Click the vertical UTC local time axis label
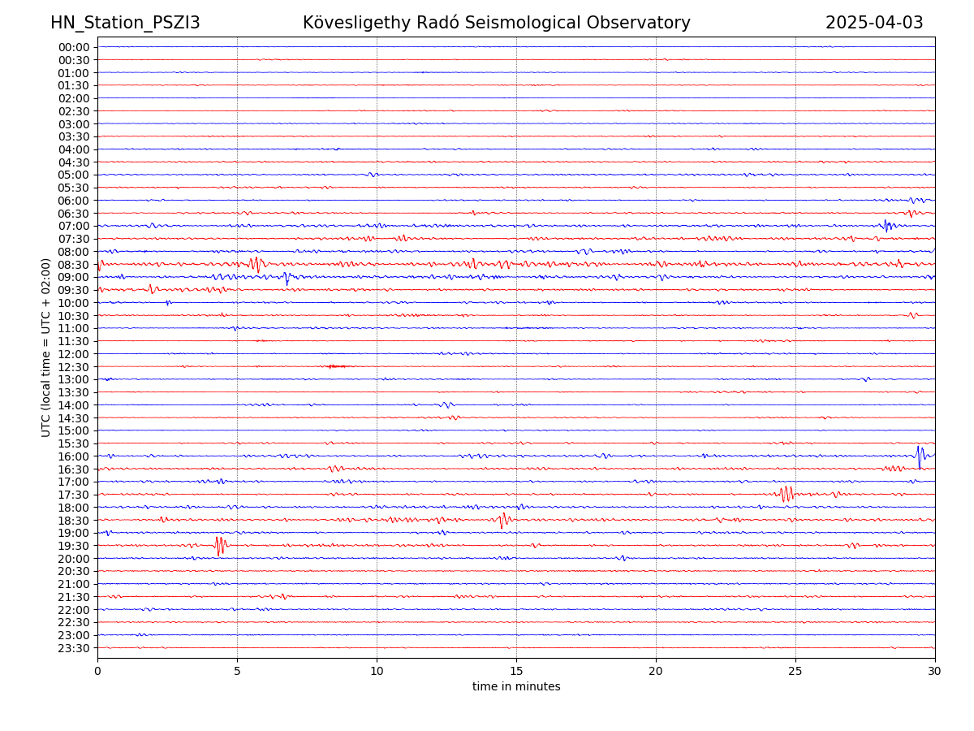 click(46, 347)
